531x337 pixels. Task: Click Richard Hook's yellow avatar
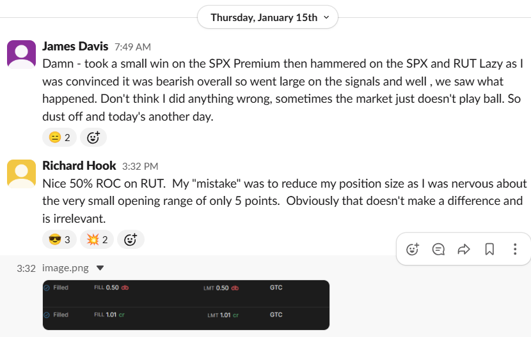pos(21,173)
